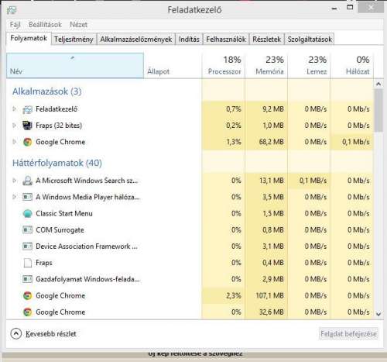Click the Feladatkezelő app icon in the title bar

12,10
